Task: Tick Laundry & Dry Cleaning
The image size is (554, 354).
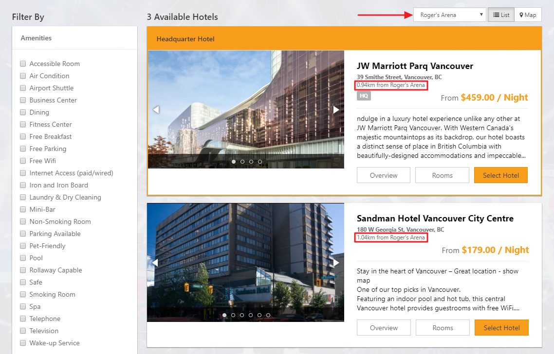Action: (23, 198)
